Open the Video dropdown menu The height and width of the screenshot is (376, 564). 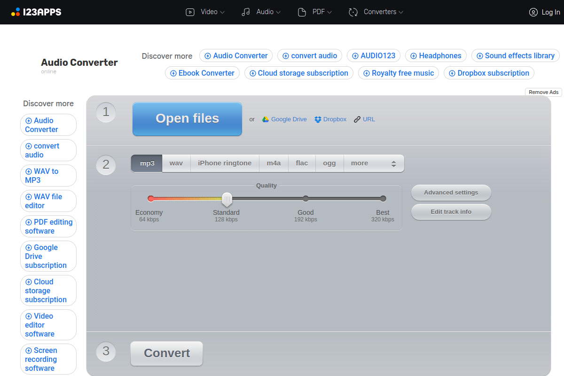click(205, 12)
